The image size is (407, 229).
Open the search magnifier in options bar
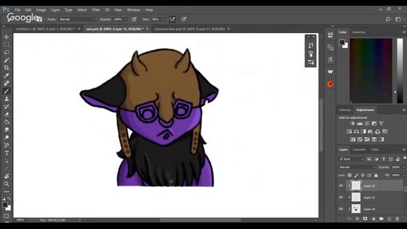pos(388,19)
